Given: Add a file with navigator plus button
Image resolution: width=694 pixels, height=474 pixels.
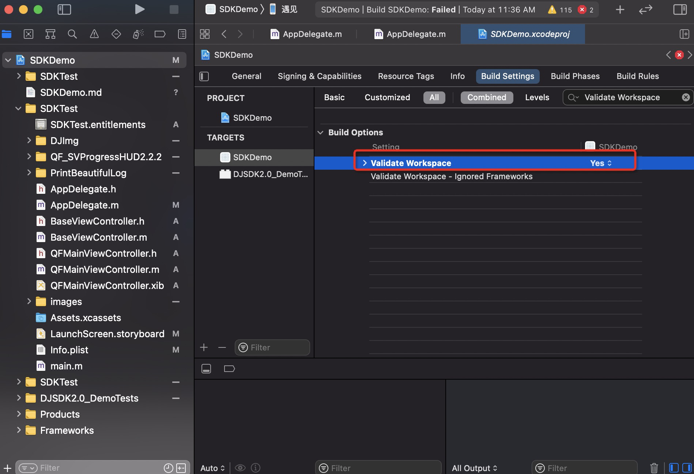Looking at the screenshot, I should (x=7, y=468).
